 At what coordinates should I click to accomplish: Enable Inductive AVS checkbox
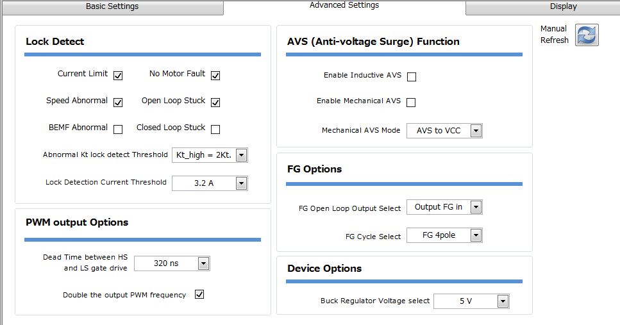[412, 77]
